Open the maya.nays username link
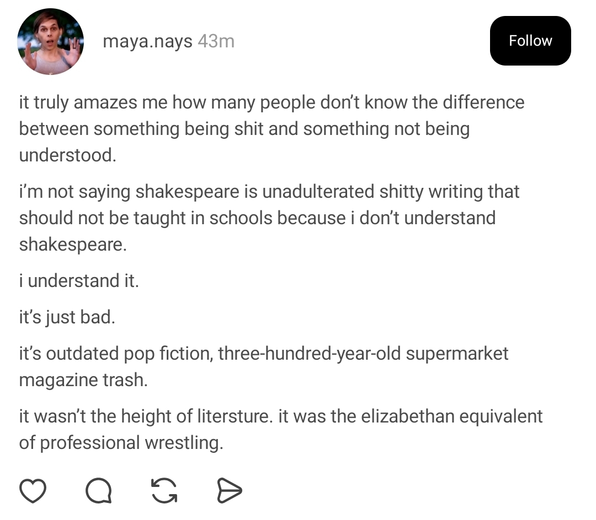The width and height of the screenshot is (596, 520). [147, 41]
